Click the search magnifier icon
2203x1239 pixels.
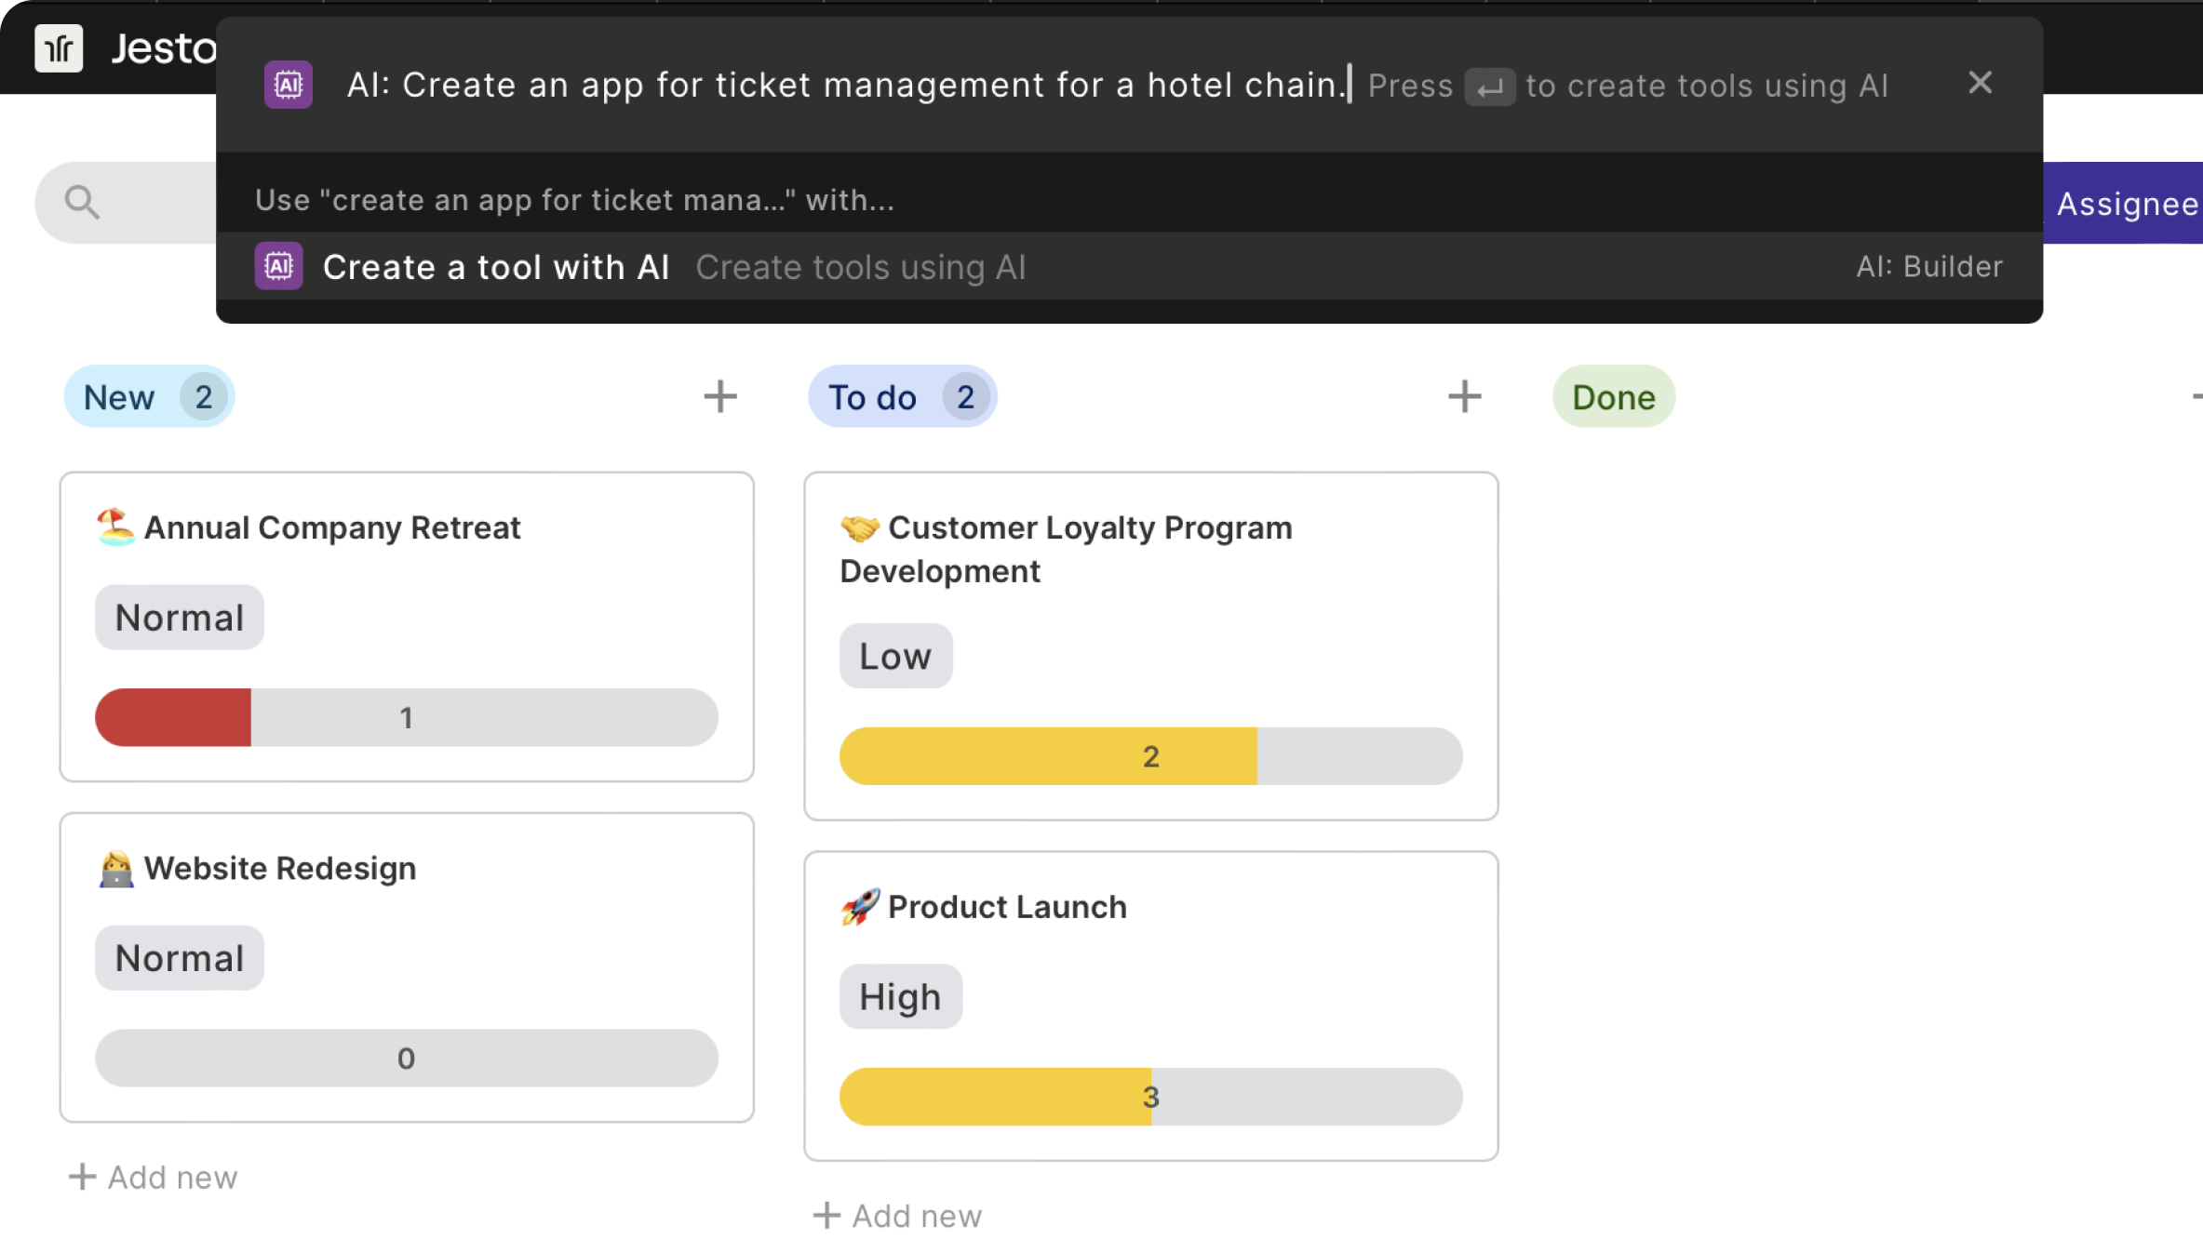click(x=82, y=202)
